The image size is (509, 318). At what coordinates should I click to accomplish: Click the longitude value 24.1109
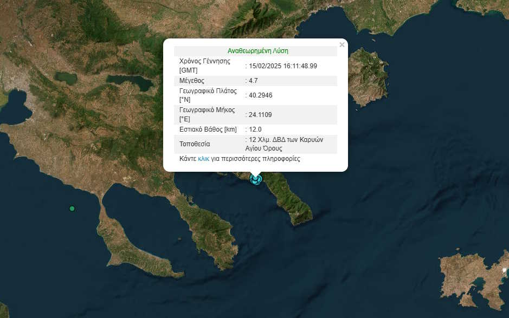pos(260,114)
